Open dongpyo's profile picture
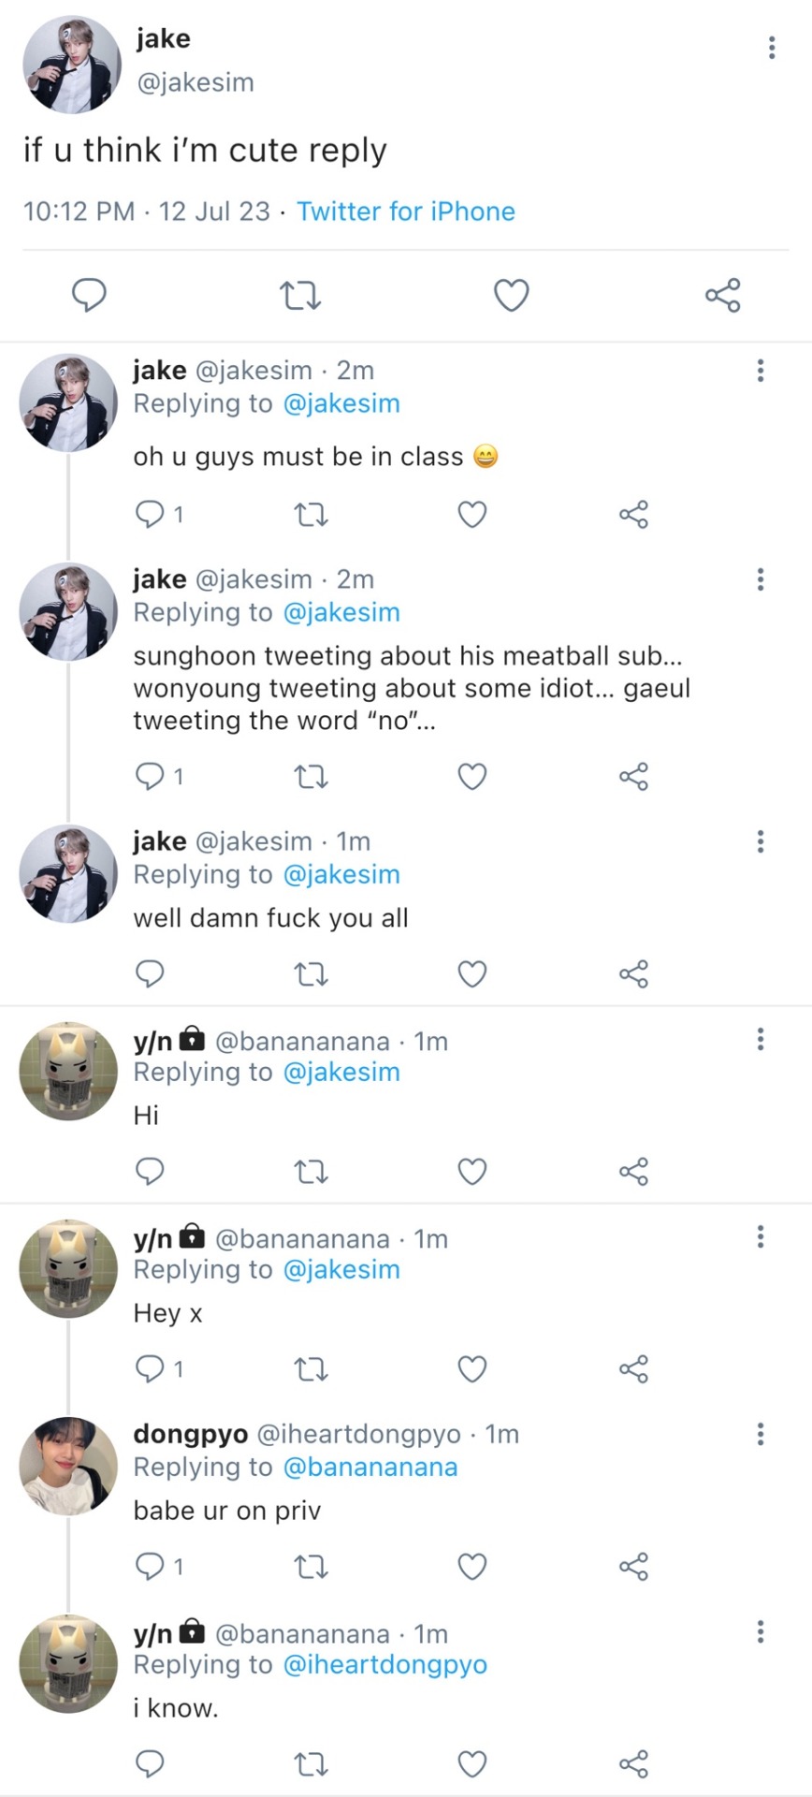 (x=68, y=1466)
